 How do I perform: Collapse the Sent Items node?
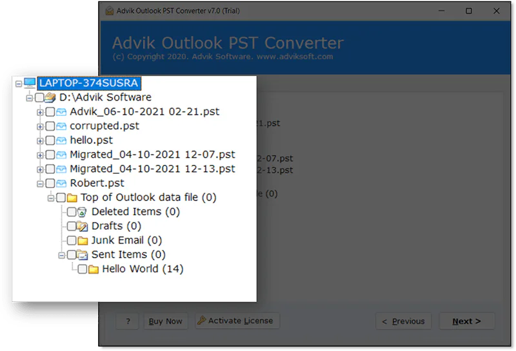[x=61, y=256]
